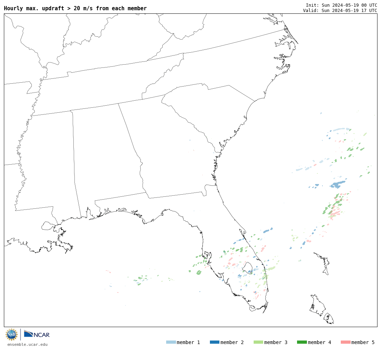Select the 'member 2' legend label
Viewport: 381px width, 349px height.
[232, 342]
